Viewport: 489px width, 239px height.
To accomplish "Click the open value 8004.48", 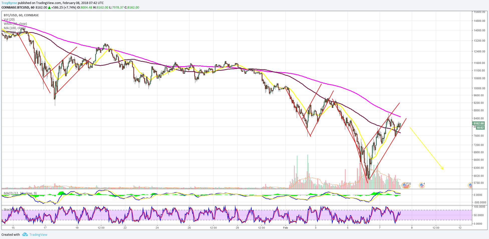I will pyautogui.click(x=86, y=8).
